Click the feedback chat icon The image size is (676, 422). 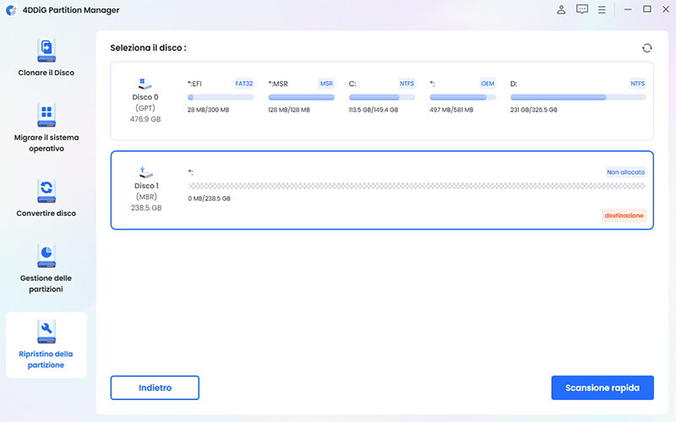pos(581,10)
